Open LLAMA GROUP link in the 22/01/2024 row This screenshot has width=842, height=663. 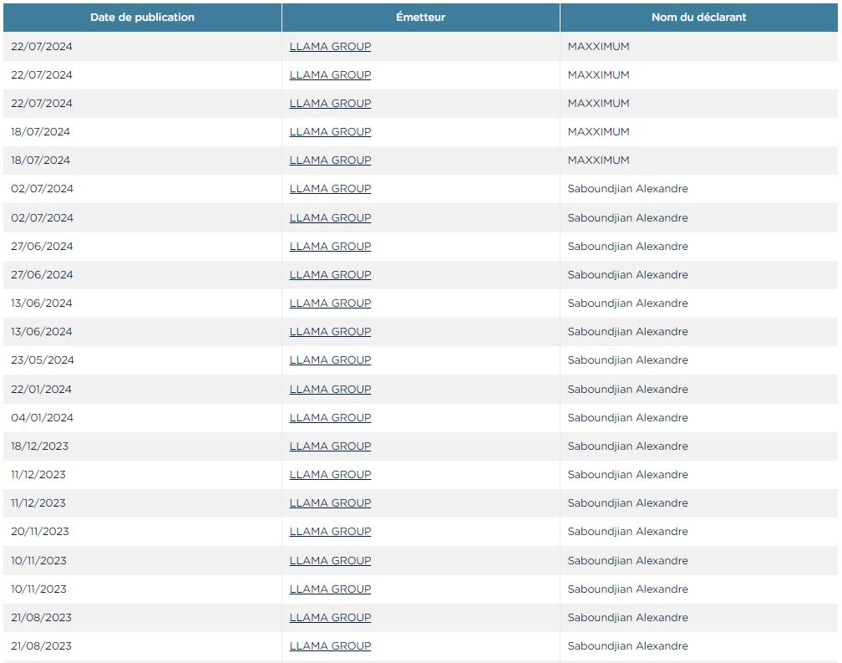[330, 389]
